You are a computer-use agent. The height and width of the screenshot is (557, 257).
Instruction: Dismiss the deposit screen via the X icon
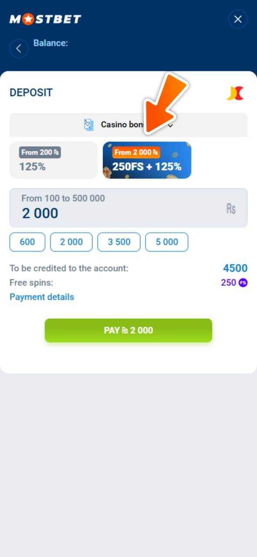point(238,19)
